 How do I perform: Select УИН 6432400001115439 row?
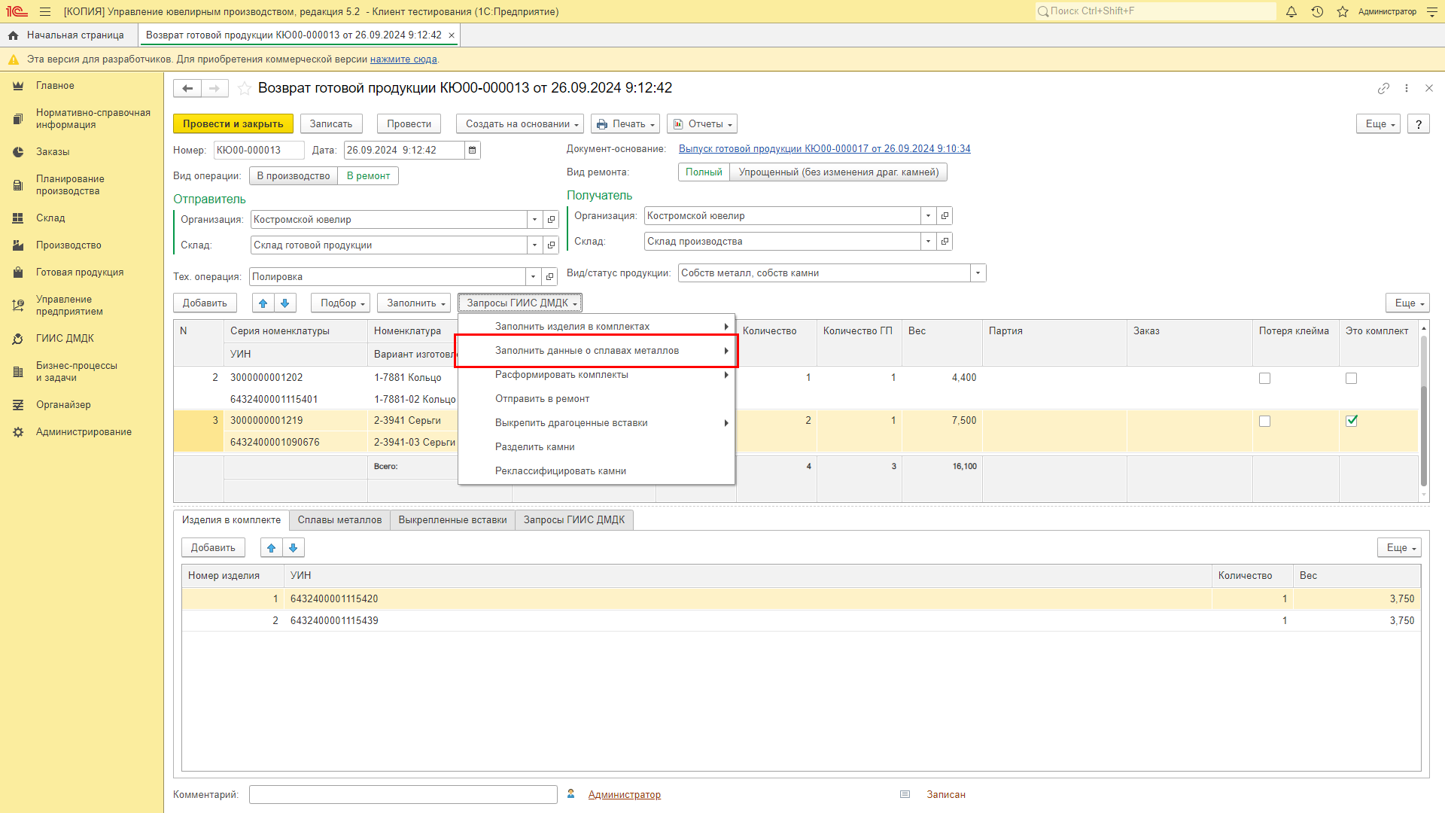801,621
